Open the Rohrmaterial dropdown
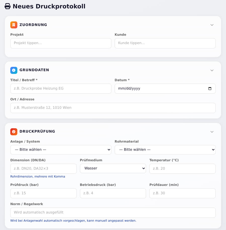This screenshot has width=226, height=230. tap(165, 150)
